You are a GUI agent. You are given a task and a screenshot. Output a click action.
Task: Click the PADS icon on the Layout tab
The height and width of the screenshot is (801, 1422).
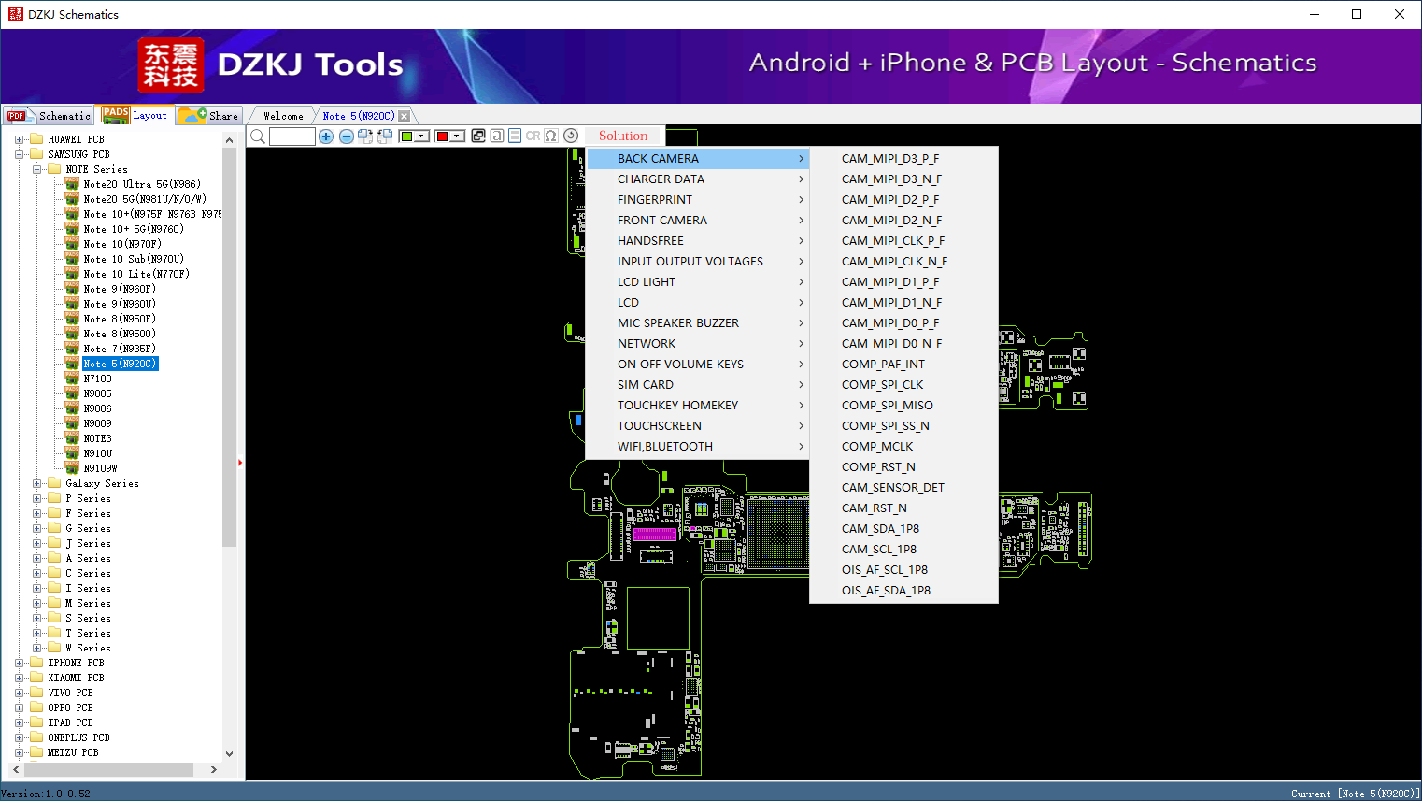(116, 115)
